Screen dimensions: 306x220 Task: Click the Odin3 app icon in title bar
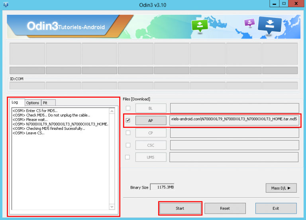pos(6,4)
